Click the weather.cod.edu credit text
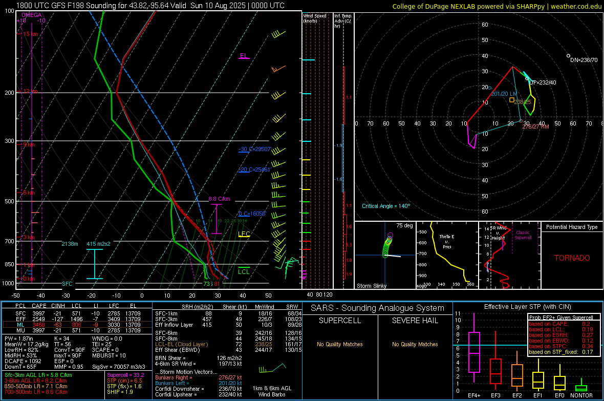 point(576,6)
